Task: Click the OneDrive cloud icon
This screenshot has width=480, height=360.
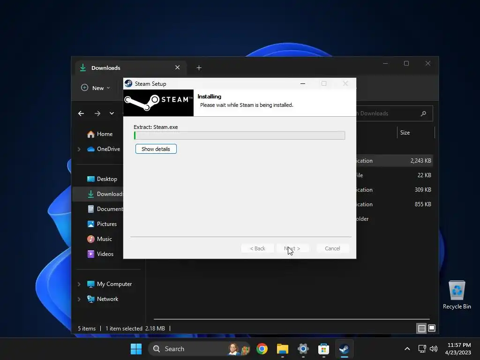Action: 90,149
